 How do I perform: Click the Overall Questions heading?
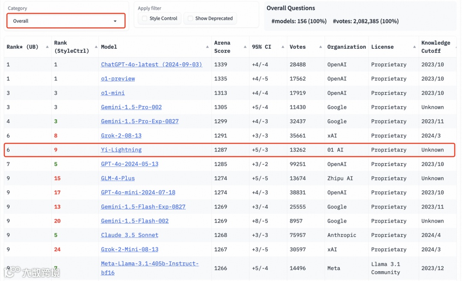click(291, 8)
